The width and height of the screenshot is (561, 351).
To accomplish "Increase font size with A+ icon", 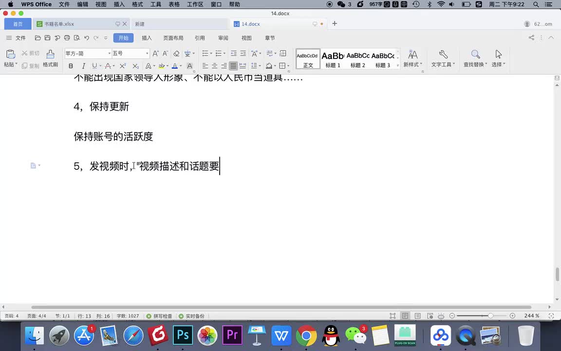I will [x=155, y=53].
